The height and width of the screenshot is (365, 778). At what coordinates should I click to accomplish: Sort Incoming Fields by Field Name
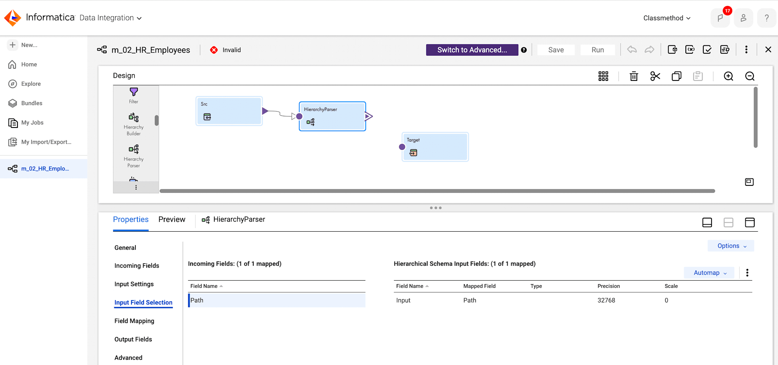pyautogui.click(x=207, y=286)
